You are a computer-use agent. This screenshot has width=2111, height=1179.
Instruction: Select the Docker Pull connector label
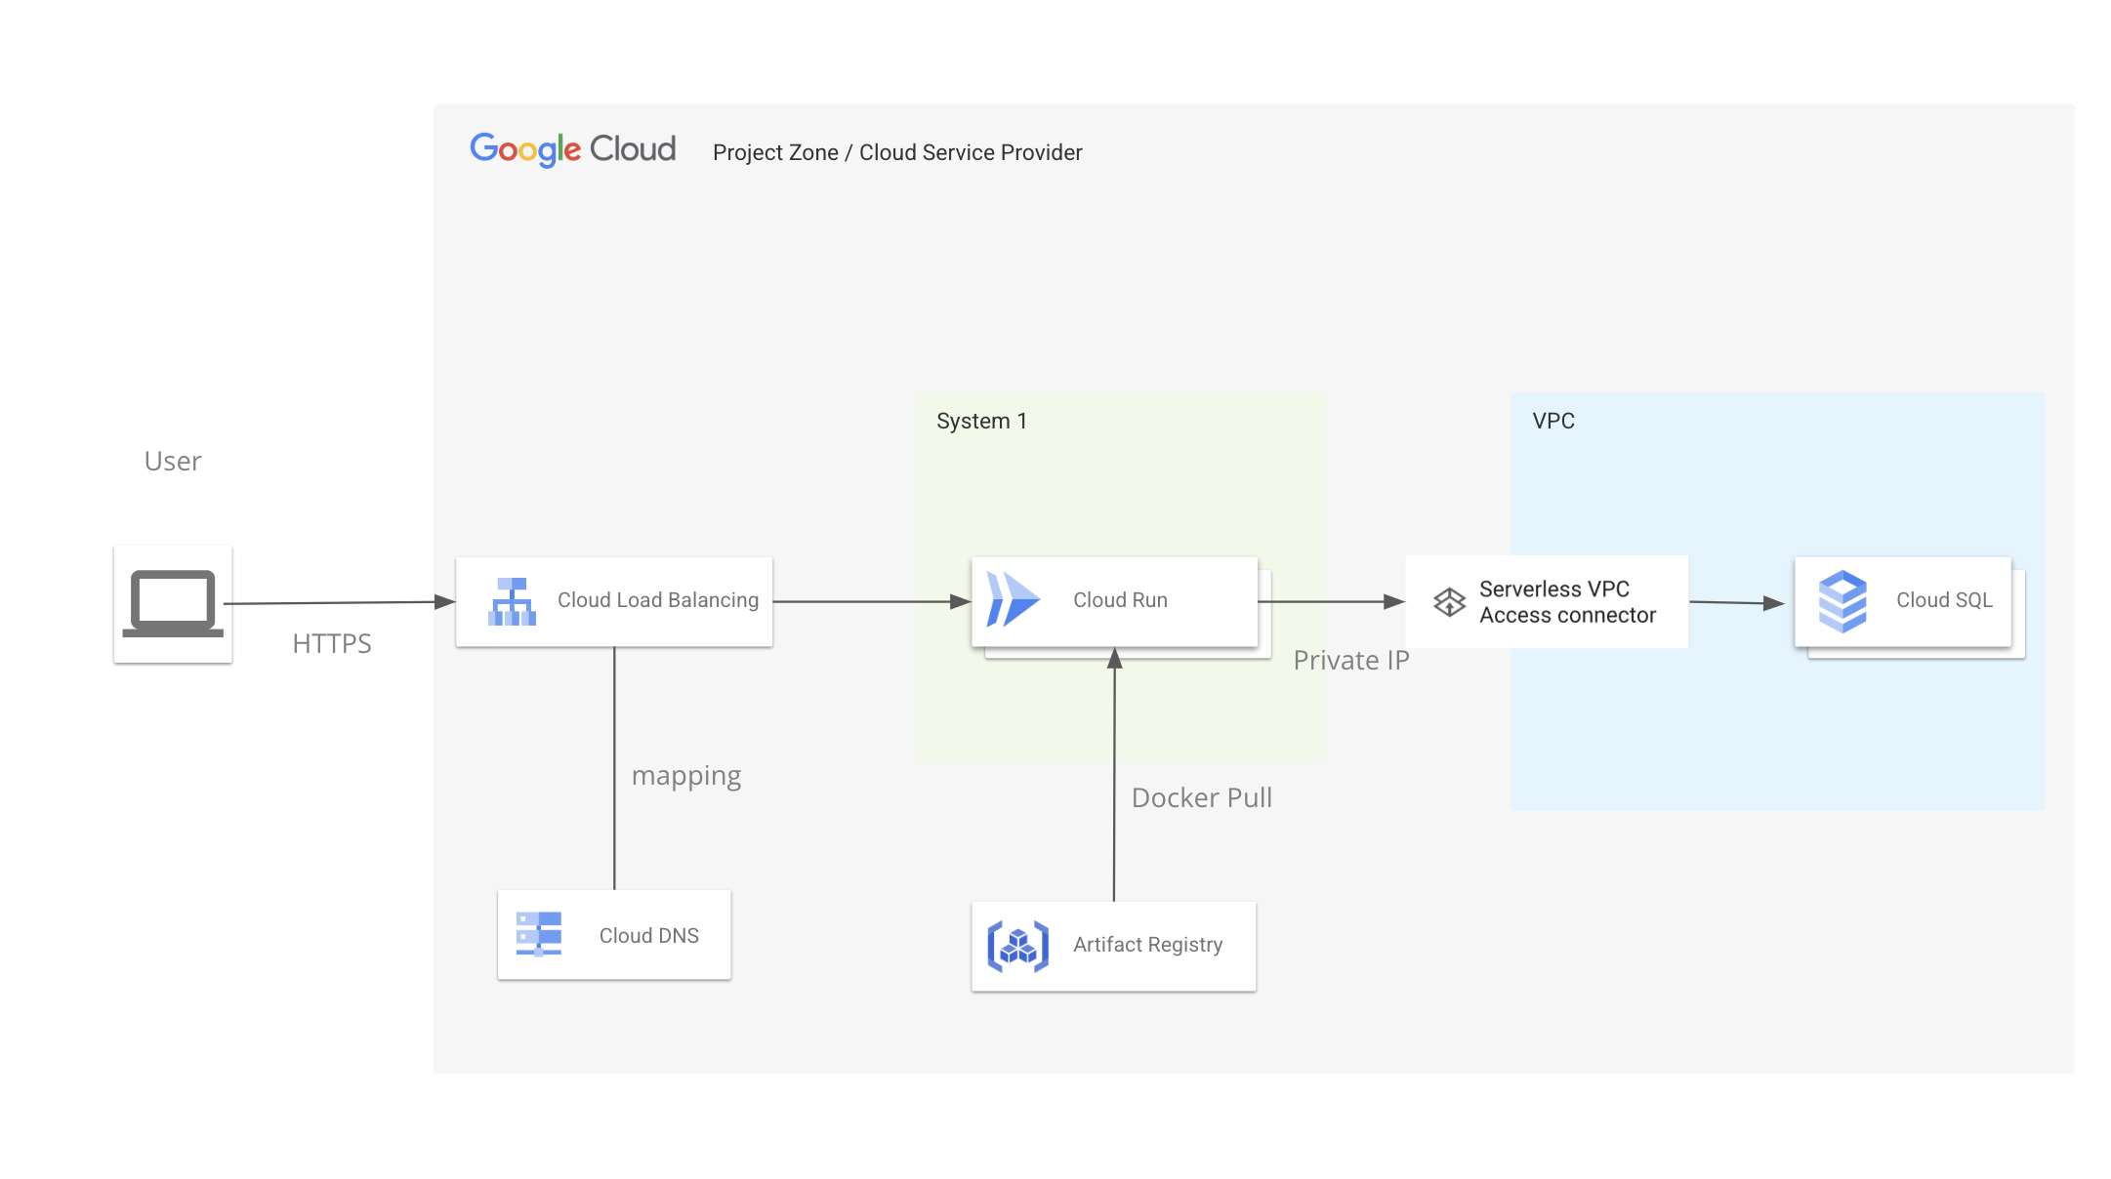[1201, 798]
